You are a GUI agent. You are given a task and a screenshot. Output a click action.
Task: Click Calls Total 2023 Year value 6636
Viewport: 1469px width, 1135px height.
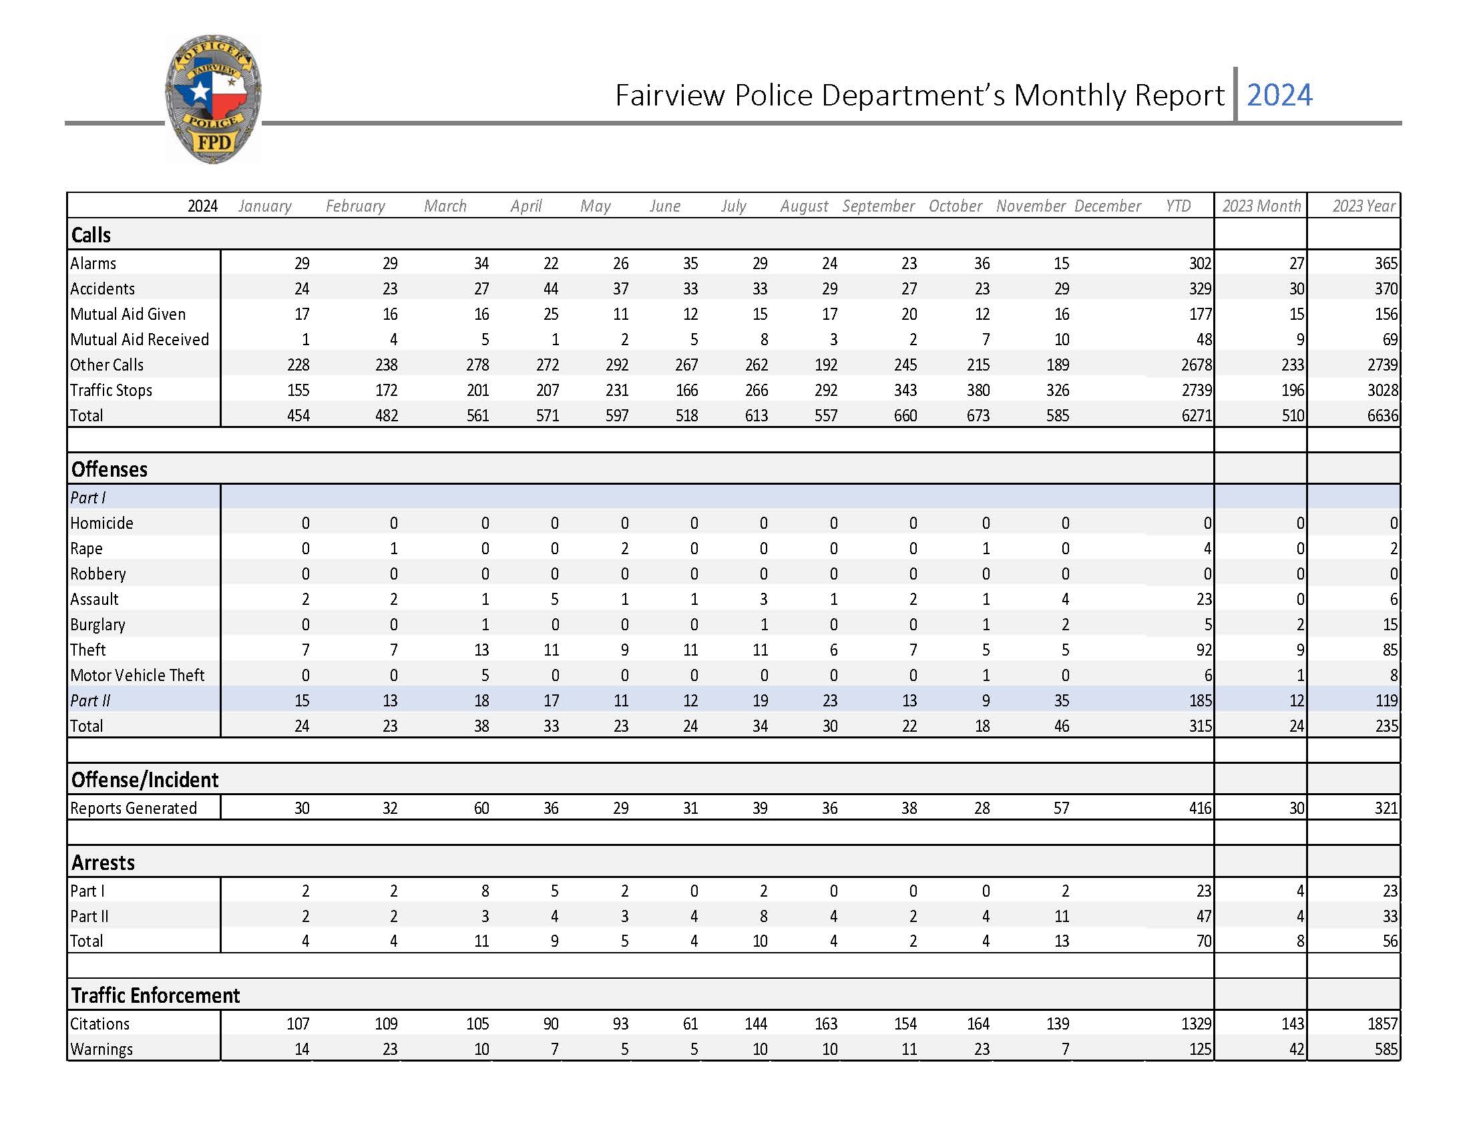click(x=1383, y=415)
